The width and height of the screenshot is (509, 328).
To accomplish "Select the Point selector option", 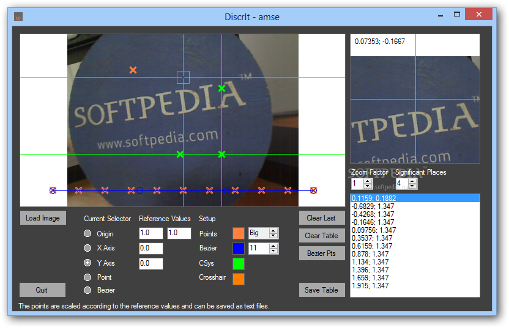I will (87, 277).
